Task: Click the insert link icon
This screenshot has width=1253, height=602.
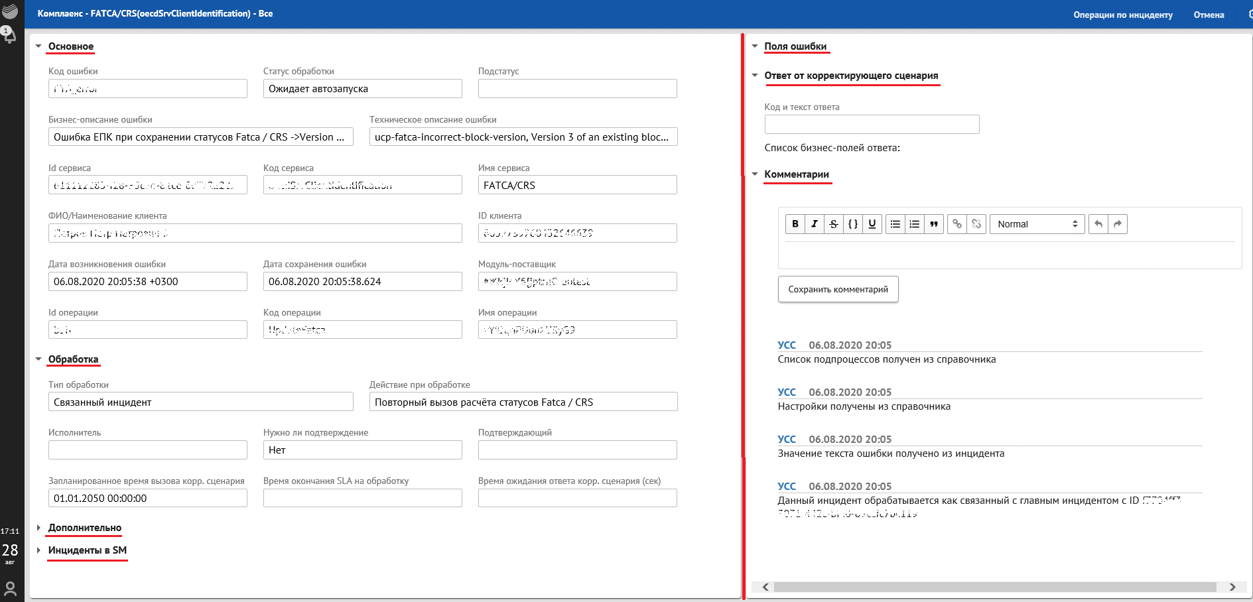Action: tap(956, 224)
